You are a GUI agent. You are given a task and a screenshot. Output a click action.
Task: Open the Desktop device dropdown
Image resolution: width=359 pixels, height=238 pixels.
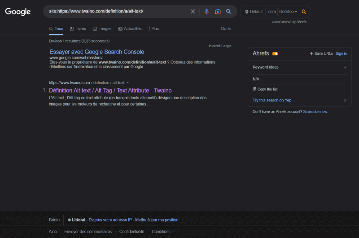coord(288,12)
